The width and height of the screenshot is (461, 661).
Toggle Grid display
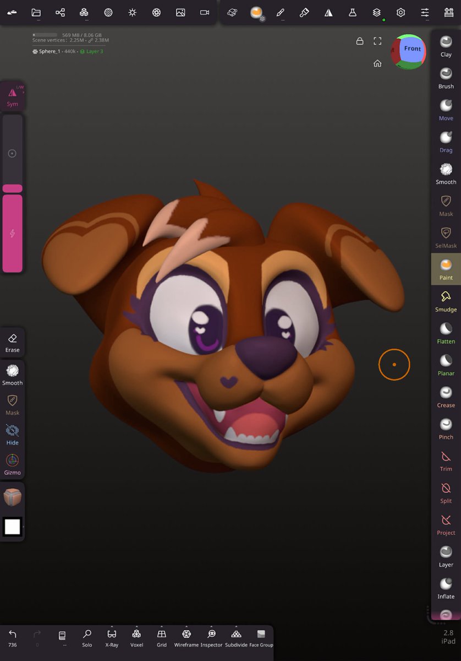pyautogui.click(x=162, y=638)
